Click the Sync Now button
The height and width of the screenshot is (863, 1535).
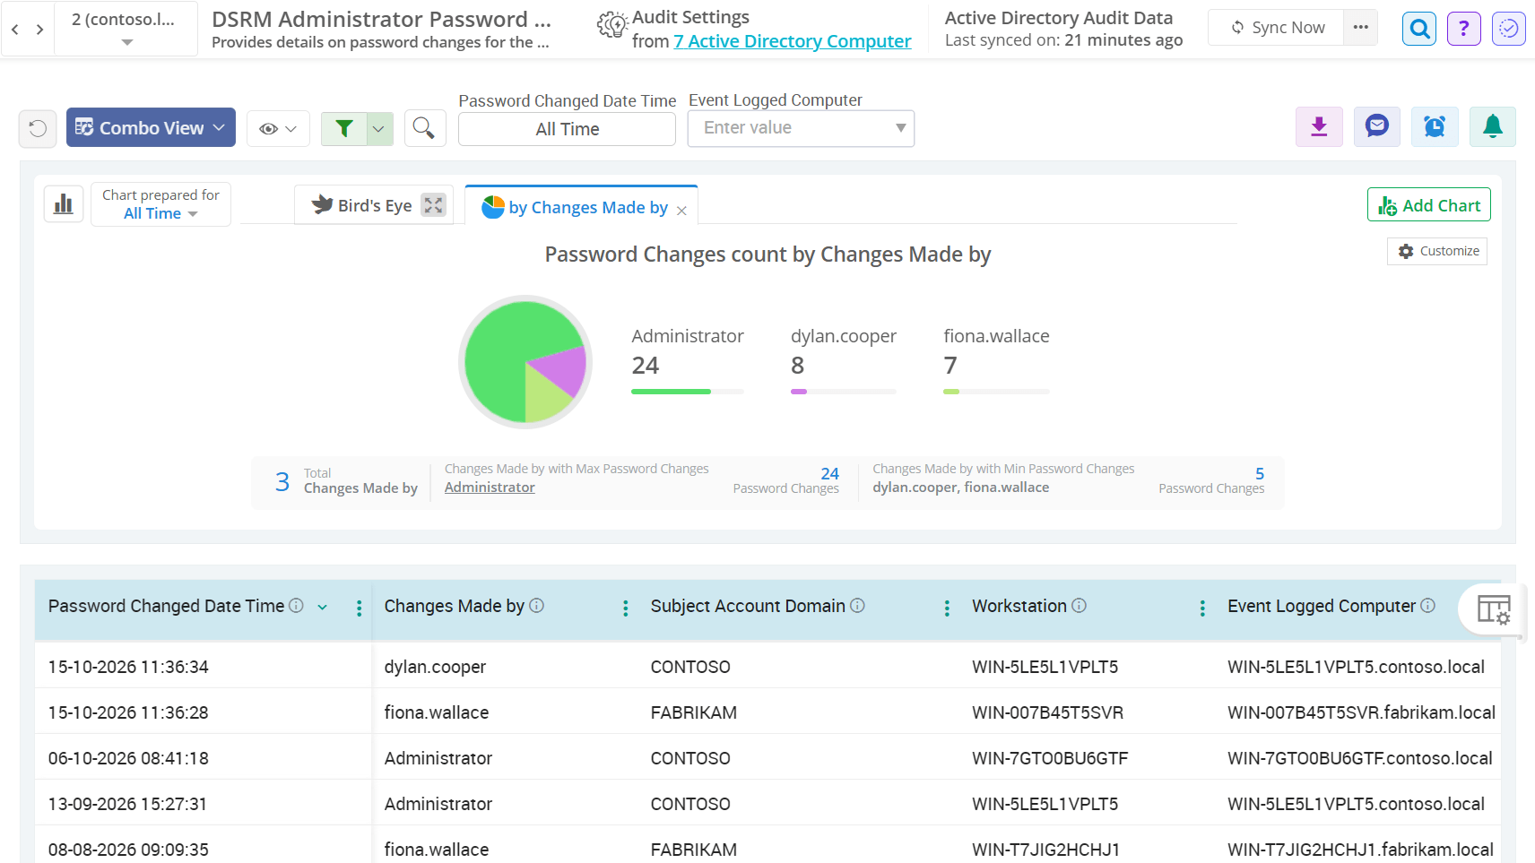point(1277,27)
